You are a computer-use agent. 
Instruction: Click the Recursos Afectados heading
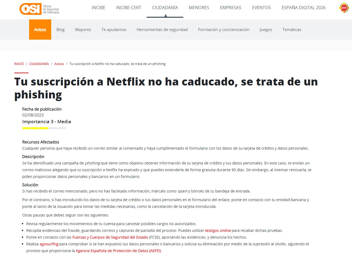(x=41, y=142)
